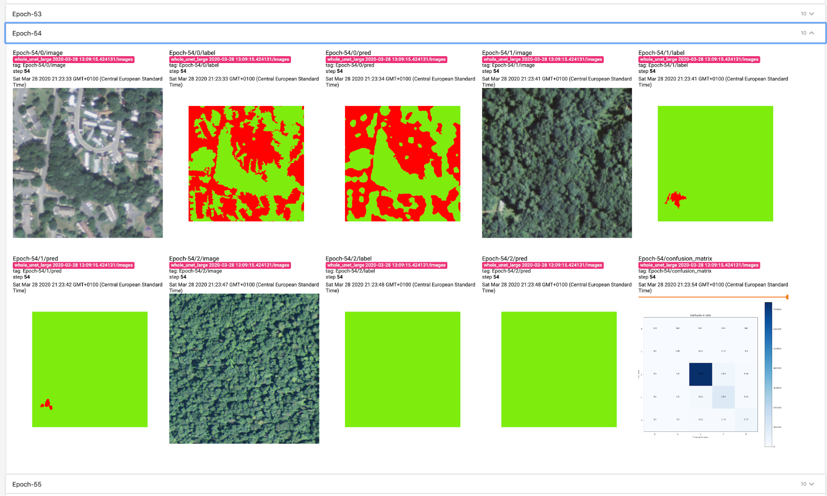
Task: Click run tag under Epoch-54/2/pred title
Action: click(x=543, y=265)
